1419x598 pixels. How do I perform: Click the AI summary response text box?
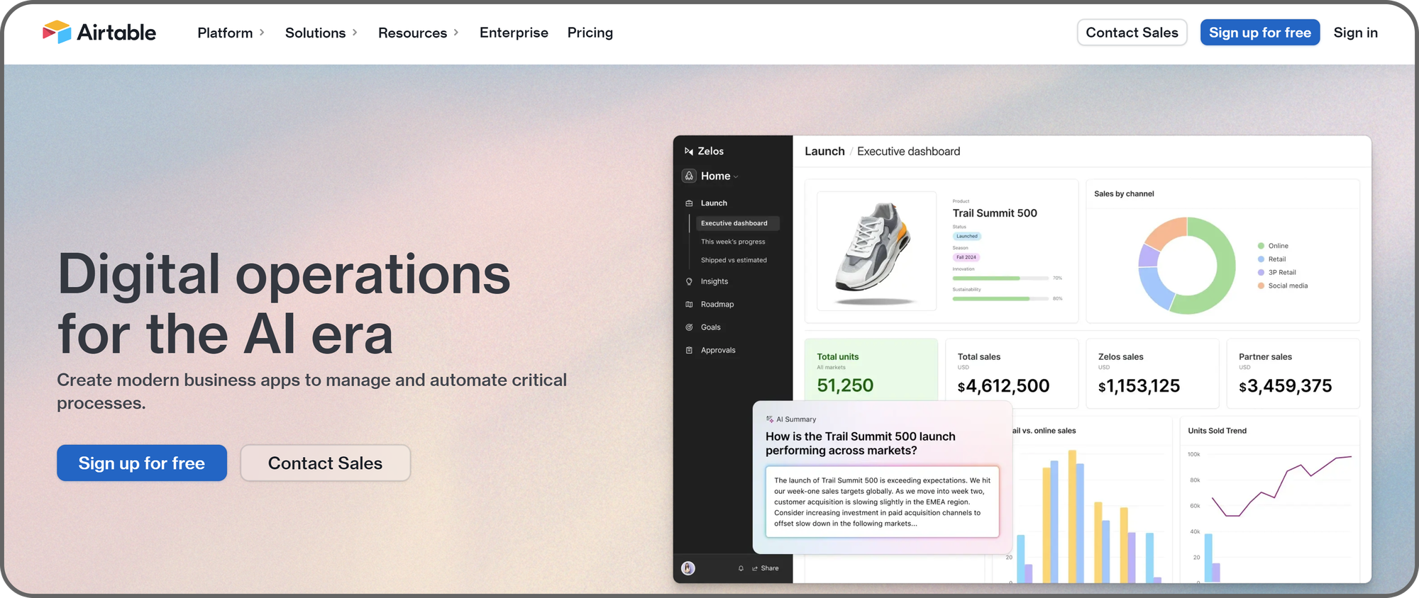(x=882, y=502)
